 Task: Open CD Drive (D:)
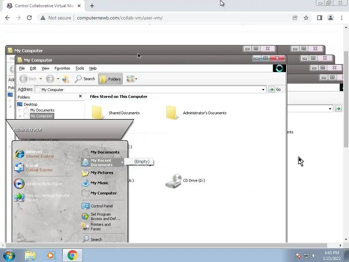click(x=185, y=181)
